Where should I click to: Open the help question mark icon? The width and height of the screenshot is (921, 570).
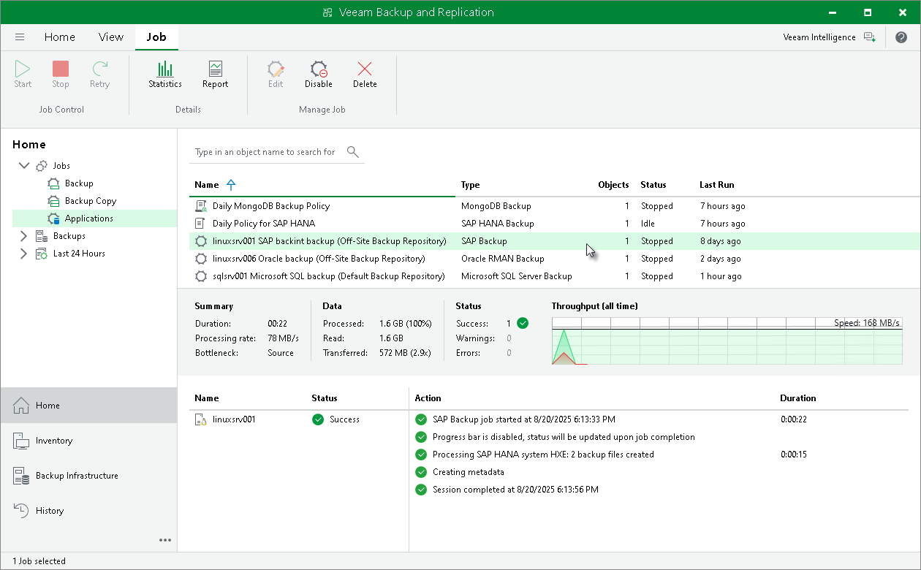pyautogui.click(x=901, y=37)
